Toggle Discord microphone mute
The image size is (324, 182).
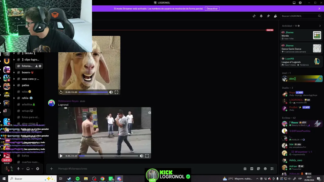pos(18,169)
